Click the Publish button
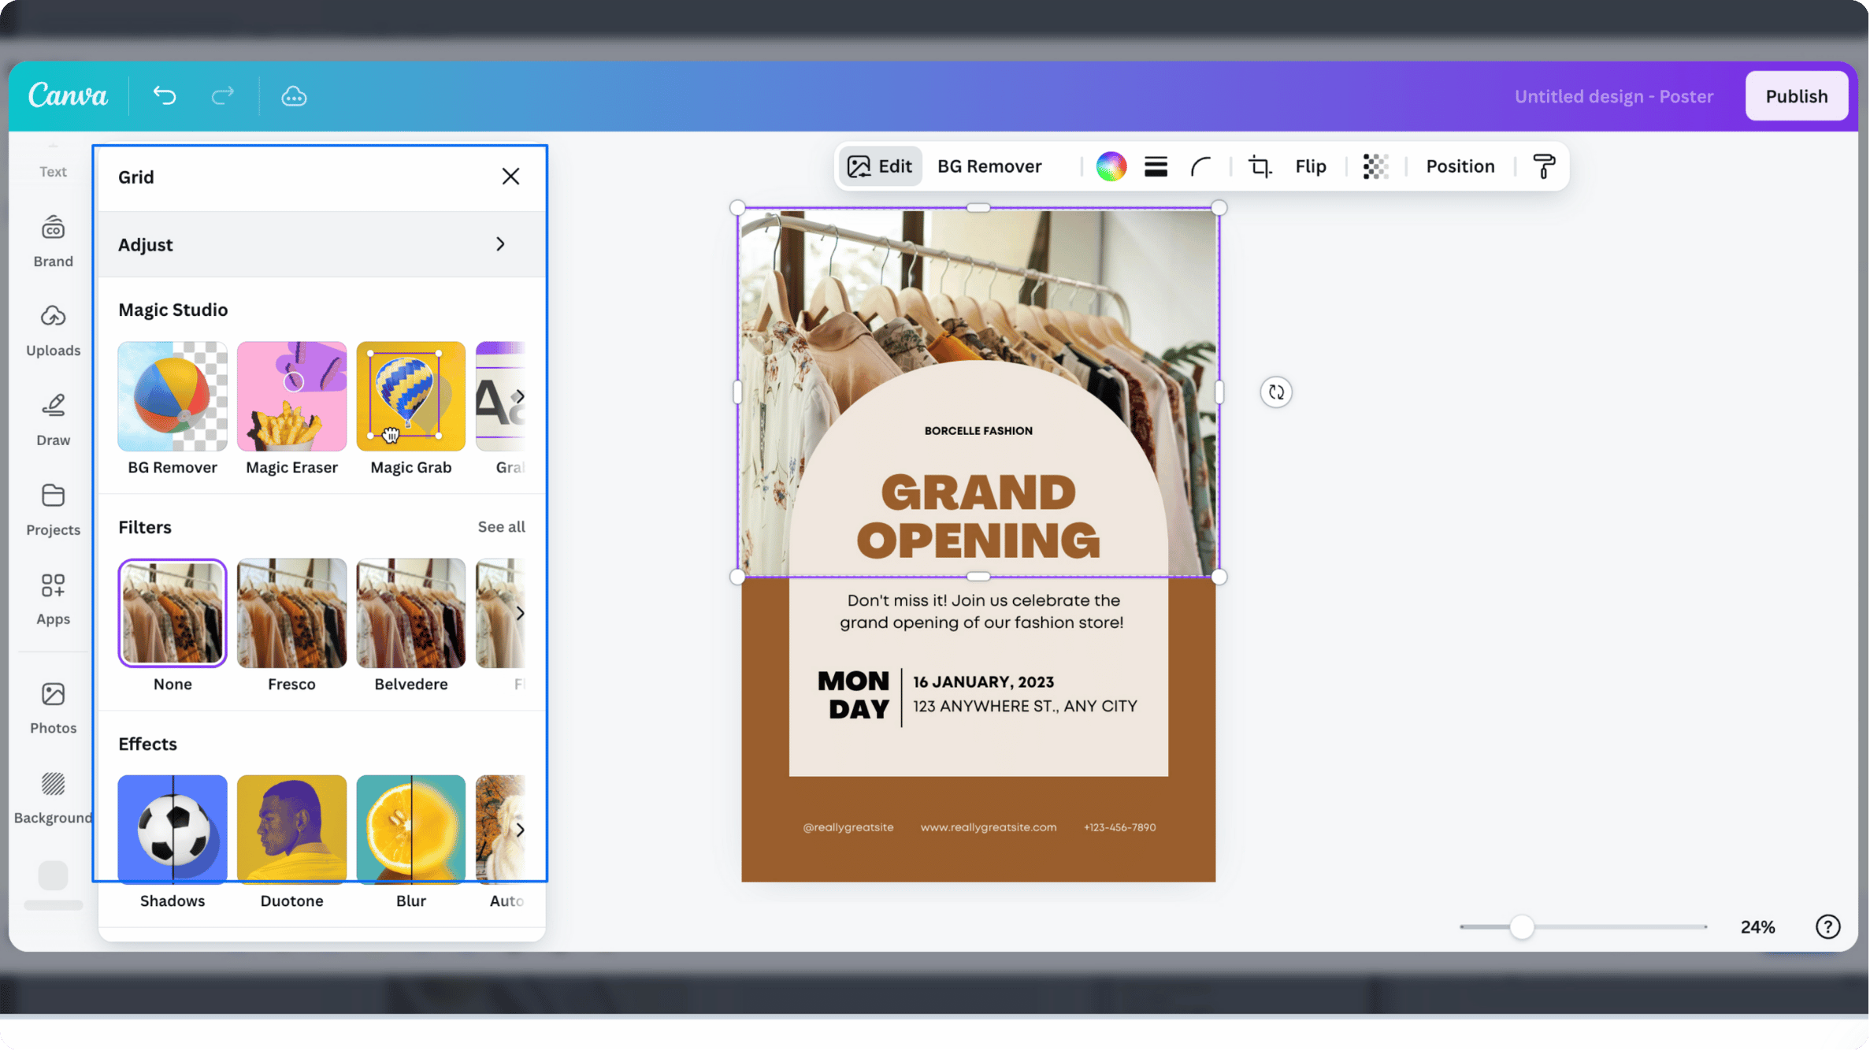This screenshot has width=1870, height=1051. [x=1796, y=95]
